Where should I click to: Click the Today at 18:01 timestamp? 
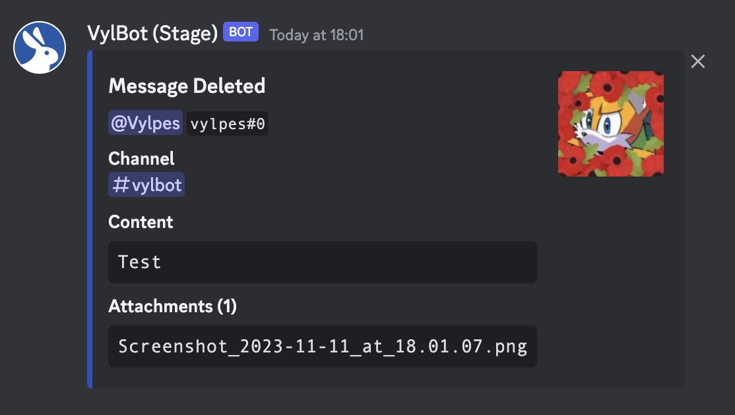tap(317, 35)
